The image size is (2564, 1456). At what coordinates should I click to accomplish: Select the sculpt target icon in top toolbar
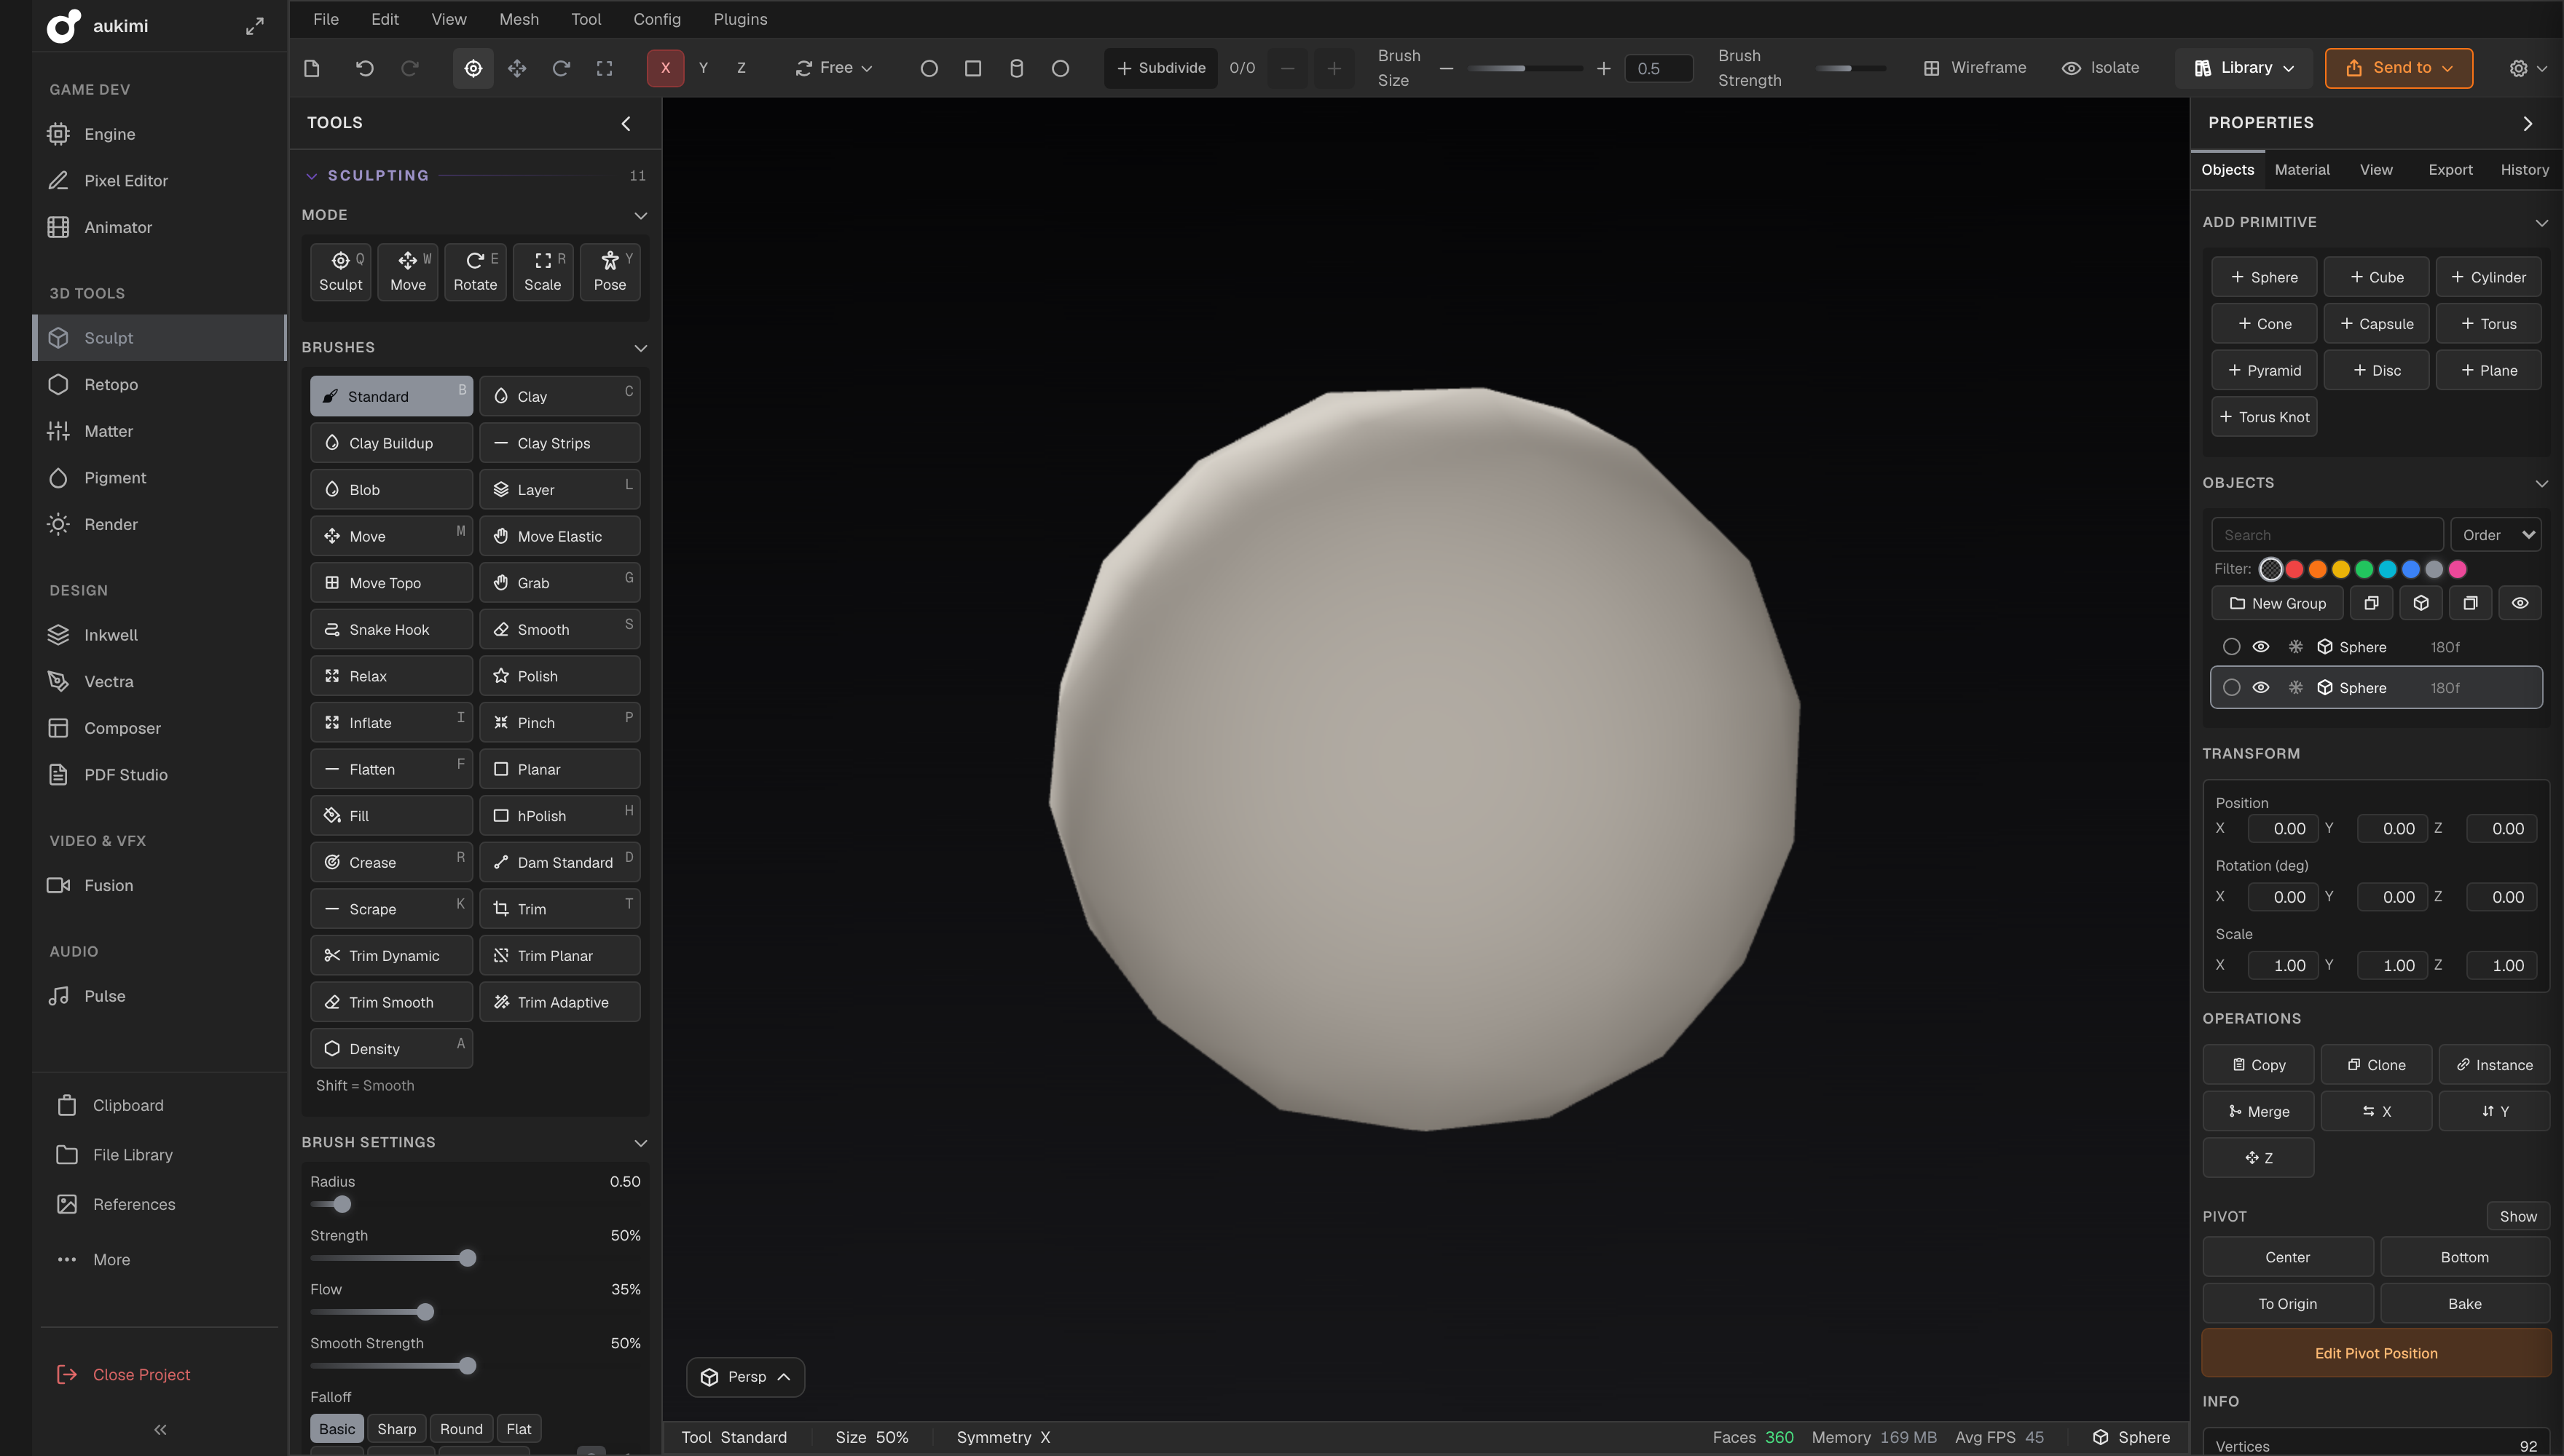point(473,68)
